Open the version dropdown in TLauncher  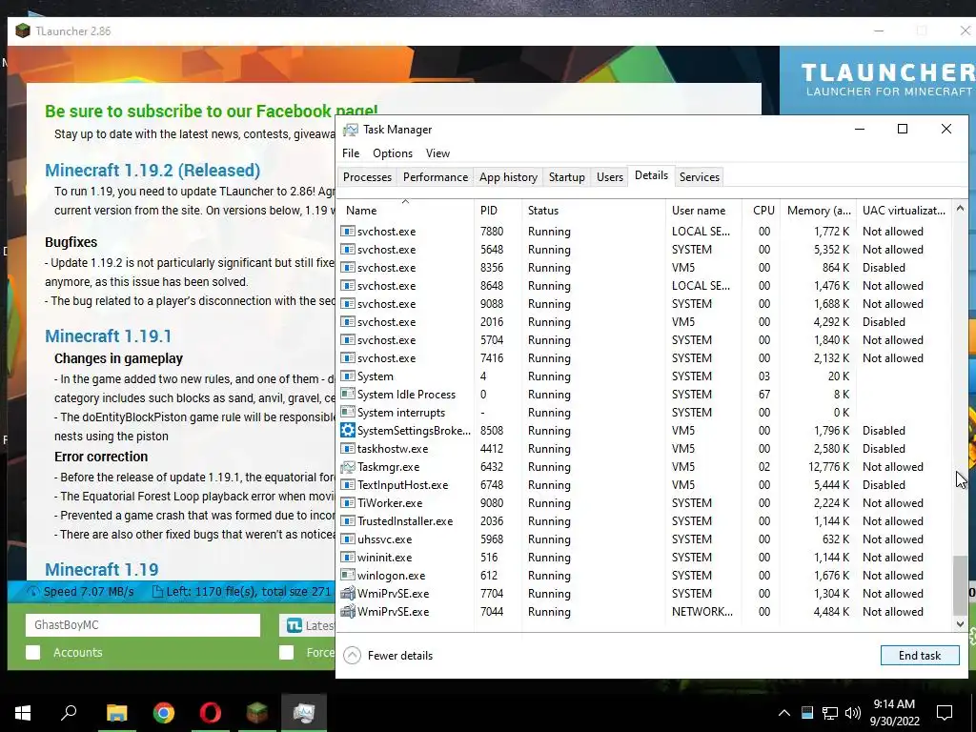click(309, 625)
